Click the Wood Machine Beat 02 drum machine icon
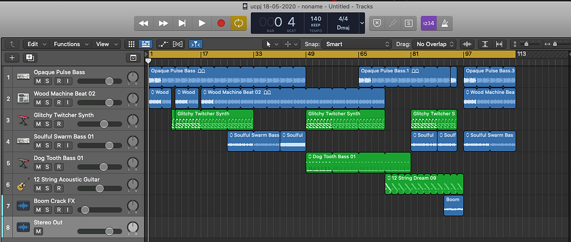The width and height of the screenshot is (571, 242). click(x=23, y=98)
